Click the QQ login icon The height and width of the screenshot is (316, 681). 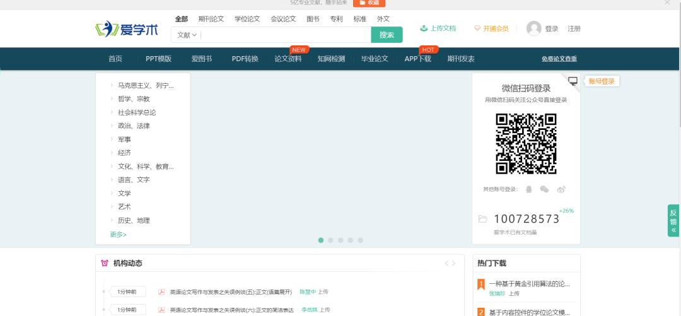coord(528,189)
